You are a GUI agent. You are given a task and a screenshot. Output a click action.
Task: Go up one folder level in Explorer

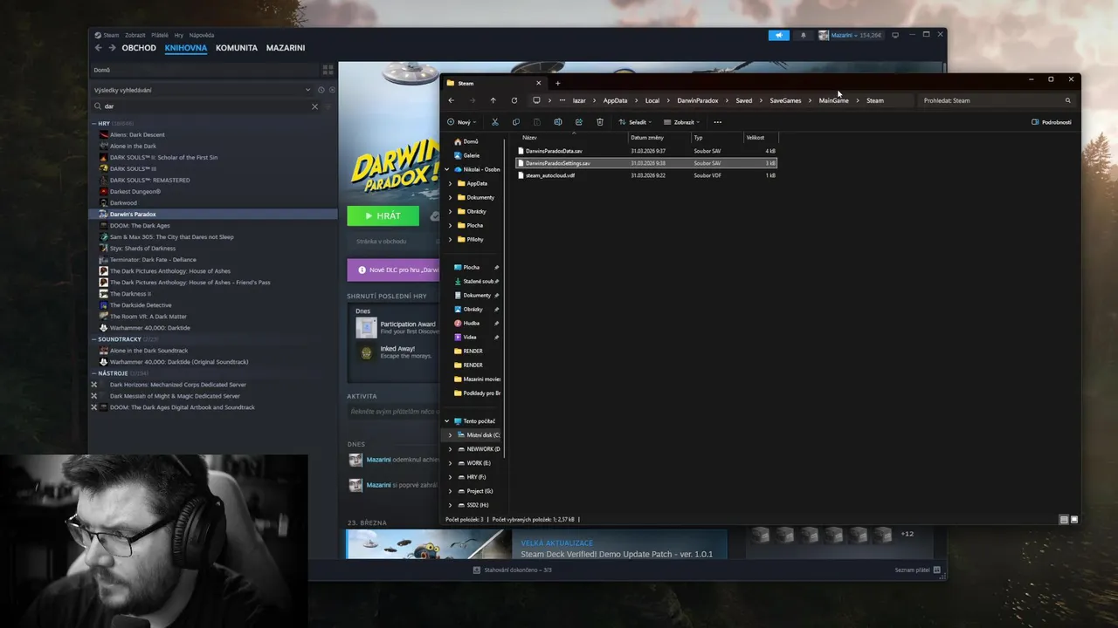pyautogui.click(x=493, y=100)
